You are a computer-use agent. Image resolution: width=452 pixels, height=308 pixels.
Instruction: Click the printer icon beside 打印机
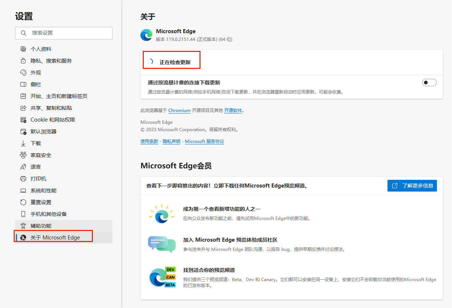coord(23,179)
